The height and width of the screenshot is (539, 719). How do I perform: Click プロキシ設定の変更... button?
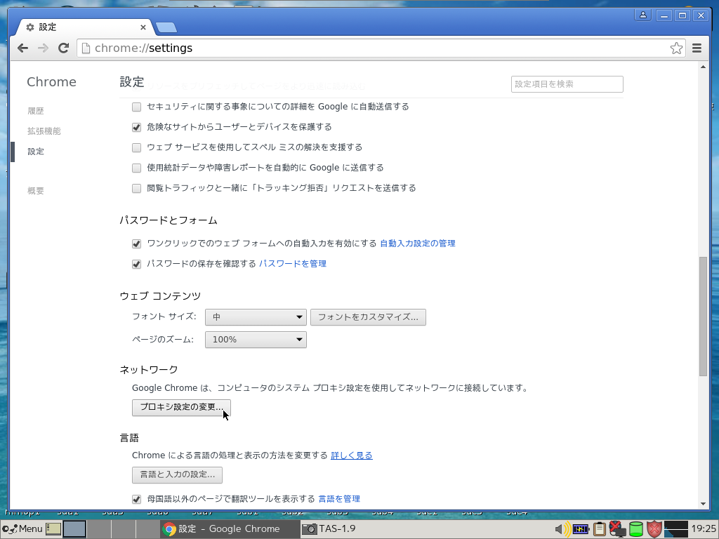(181, 408)
